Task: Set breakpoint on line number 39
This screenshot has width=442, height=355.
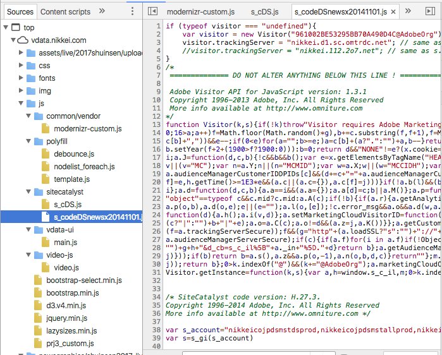Action: [156, 338]
